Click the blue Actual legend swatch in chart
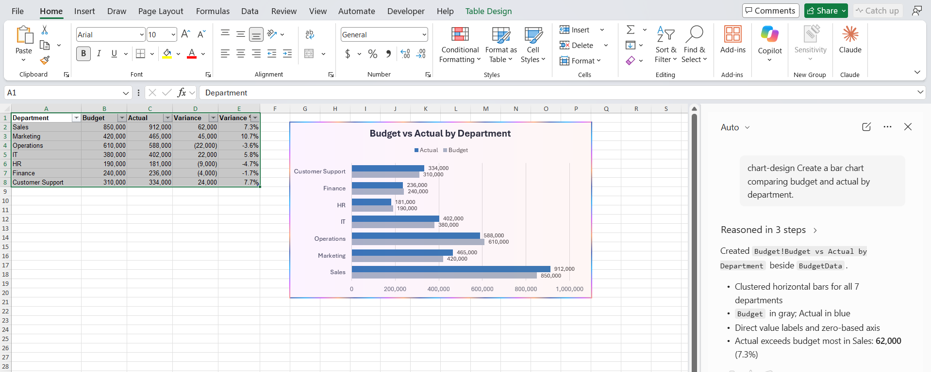This screenshot has height=372, width=931. pos(416,150)
